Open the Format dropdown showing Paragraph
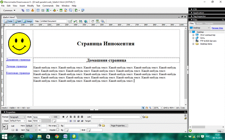Viewport: 225px width, 140px height. pos(18,117)
